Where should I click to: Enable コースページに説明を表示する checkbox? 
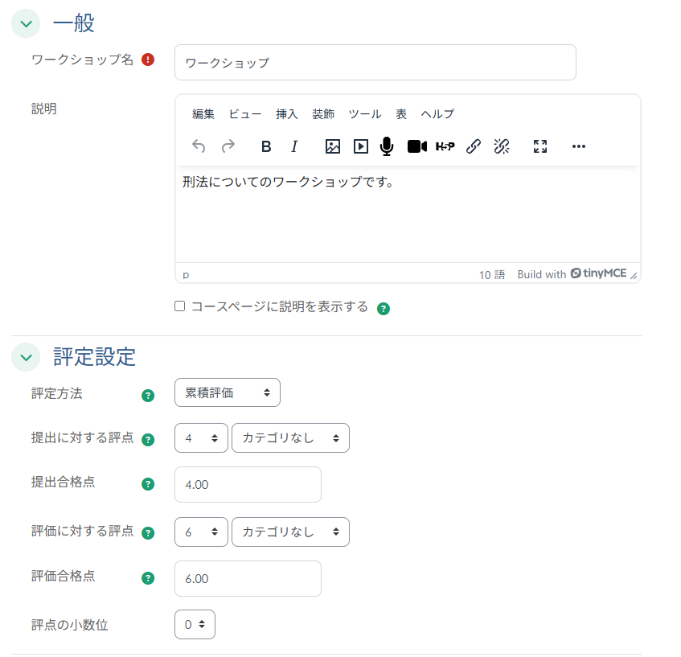pos(180,306)
